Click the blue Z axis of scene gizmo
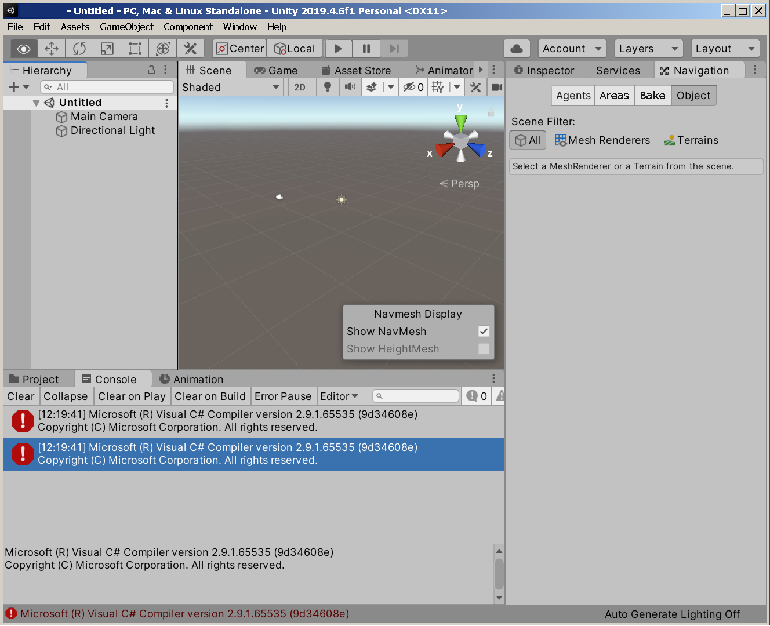This screenshot has width=770, height=626. [478, 150]
